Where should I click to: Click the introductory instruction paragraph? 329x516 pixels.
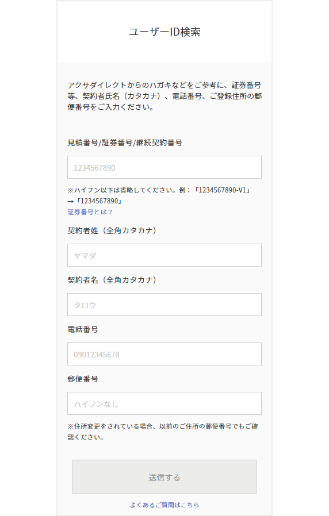(164, 96)
